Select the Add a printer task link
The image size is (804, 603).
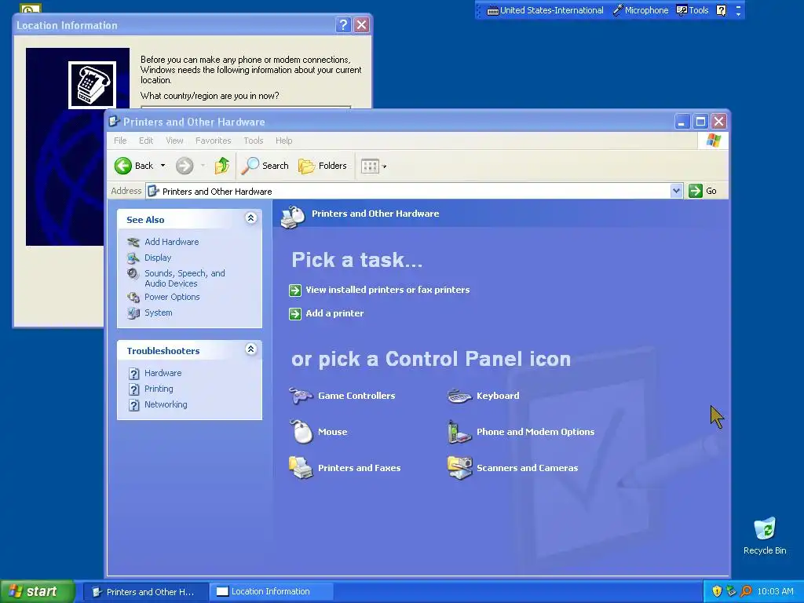click(334, 313)
